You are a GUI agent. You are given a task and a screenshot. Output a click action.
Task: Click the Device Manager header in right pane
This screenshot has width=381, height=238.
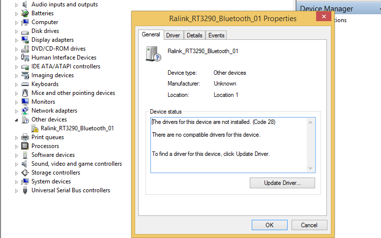326,9
